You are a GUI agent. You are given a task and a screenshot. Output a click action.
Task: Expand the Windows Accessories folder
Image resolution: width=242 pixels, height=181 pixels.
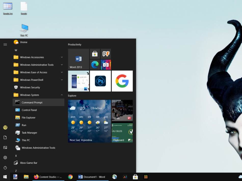32,57
